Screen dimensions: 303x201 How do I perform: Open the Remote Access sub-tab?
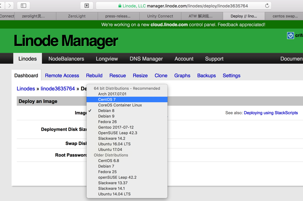[x=62, y=75]
